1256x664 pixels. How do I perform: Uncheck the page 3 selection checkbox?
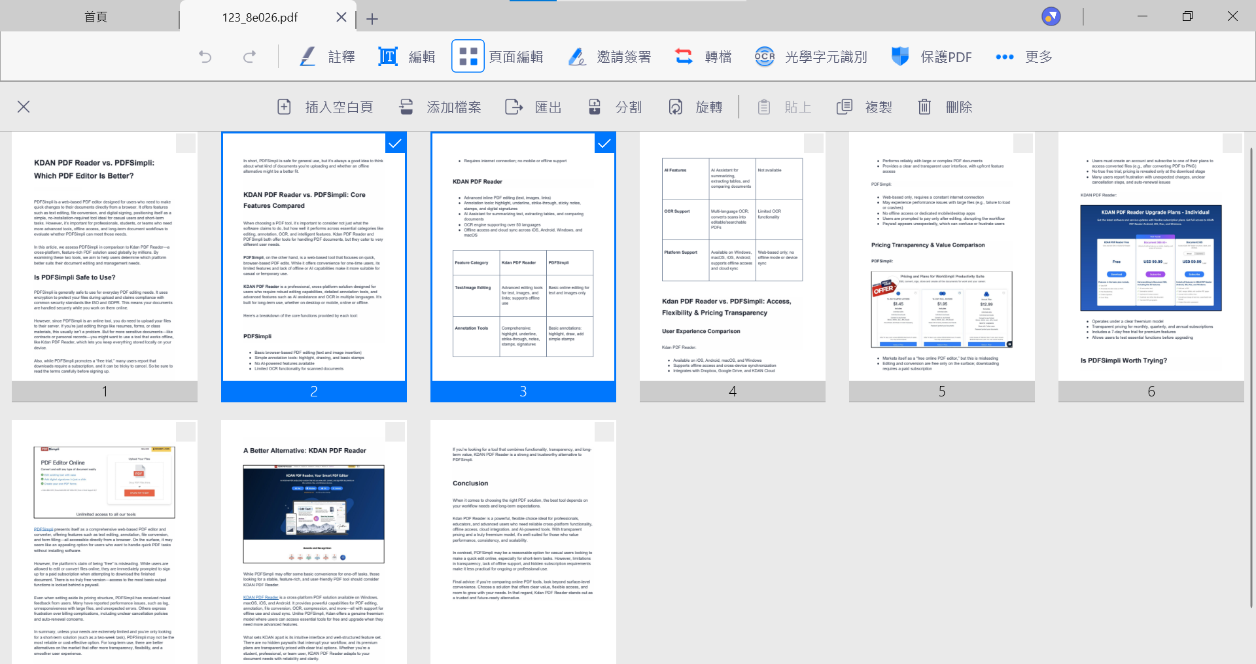pyautogui.click(x=604, y=143)
